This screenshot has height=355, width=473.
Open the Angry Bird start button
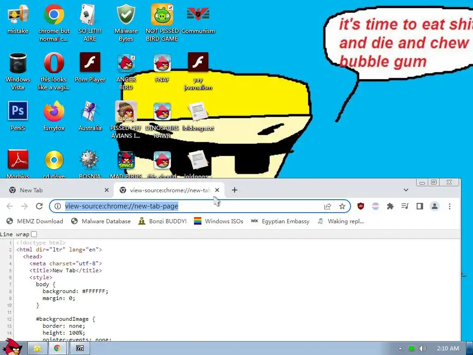click(x=12, y=347)
